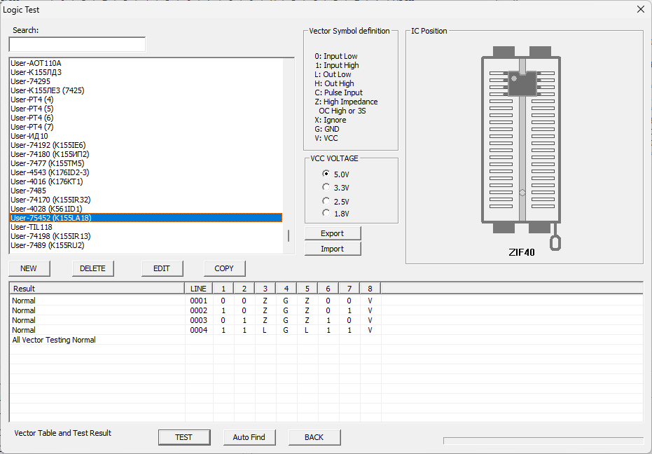Click the COPY button
The image size is (652, 454).
224,268
